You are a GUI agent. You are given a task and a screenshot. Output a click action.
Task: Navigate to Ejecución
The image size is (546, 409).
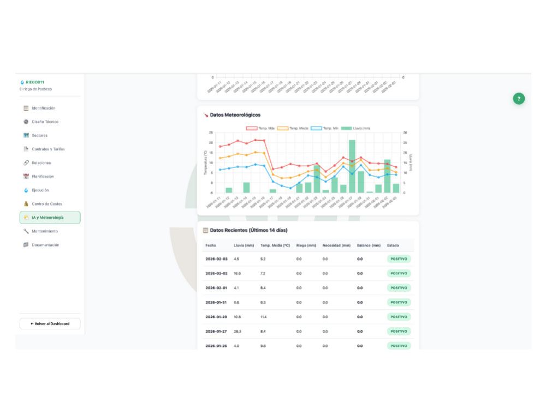pyautogui.click(x=50, y=190)
